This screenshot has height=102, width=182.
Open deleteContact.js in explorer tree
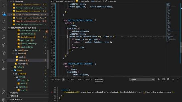pyautogui.click(x=28, y=37)
